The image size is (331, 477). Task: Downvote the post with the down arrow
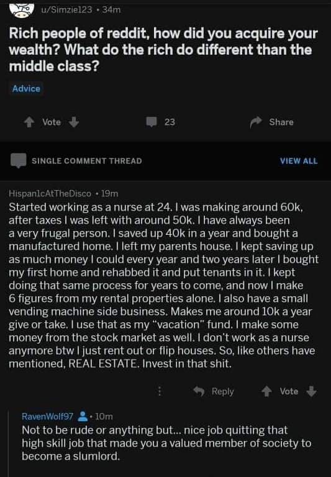click(x=74, y=122)
